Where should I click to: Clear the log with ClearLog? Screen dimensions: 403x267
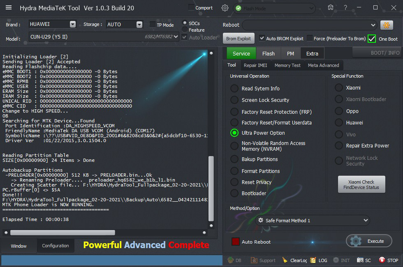pyautogui.click(x=295, y=260)
